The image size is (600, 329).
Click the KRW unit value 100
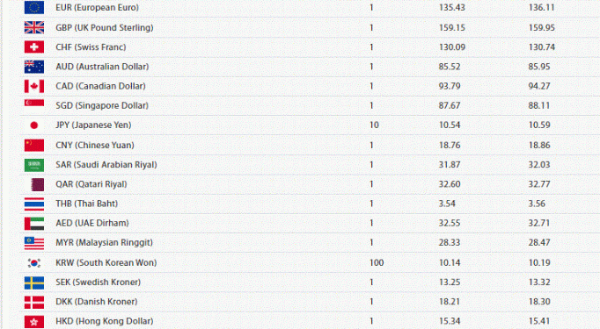377,262
